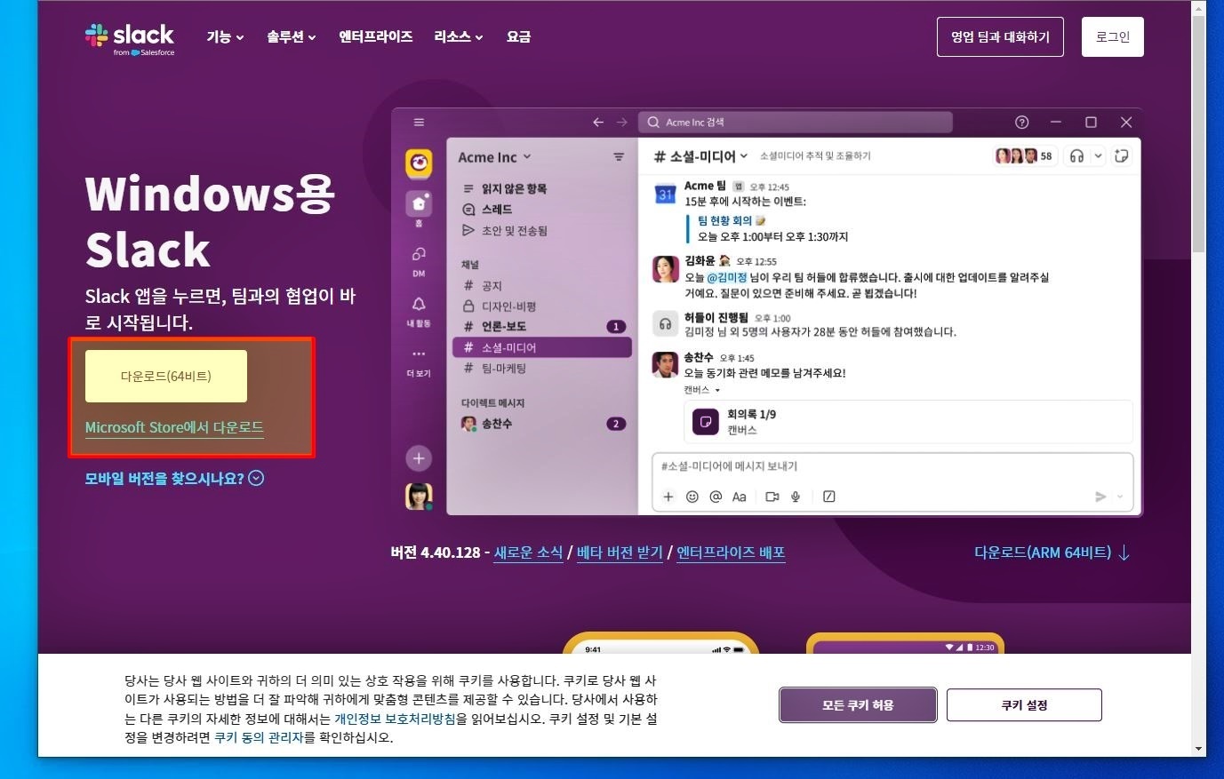Open the 내 활동 bell icon
This screenshot has height=779, width=1224.
point(419,305)
